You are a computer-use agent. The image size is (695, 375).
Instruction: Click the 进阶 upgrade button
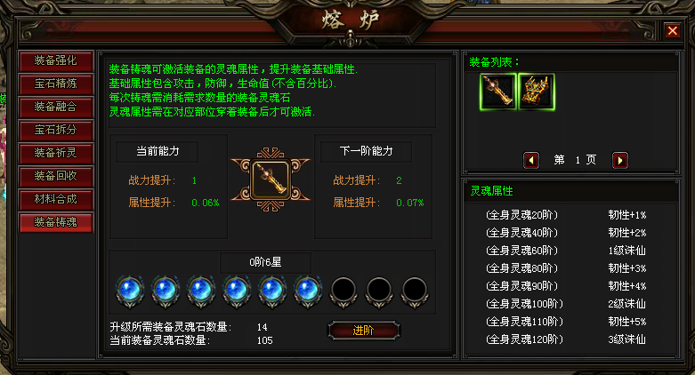pos(363,331)
